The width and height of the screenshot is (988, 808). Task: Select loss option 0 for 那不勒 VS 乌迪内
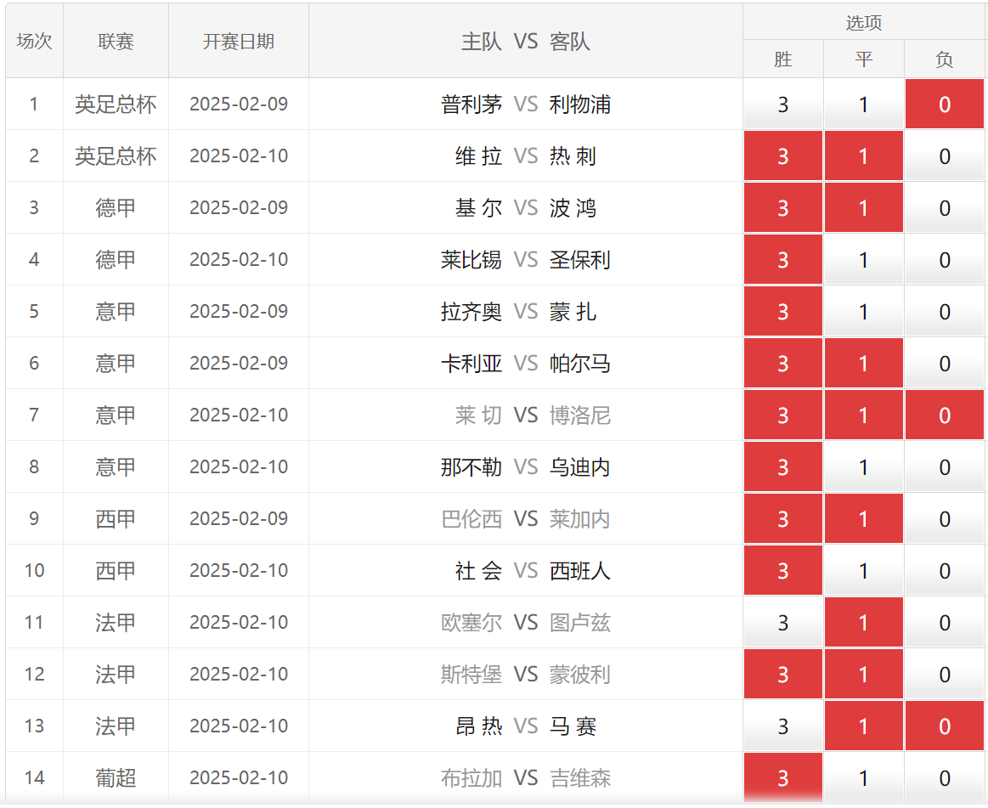click(x=944, y=466)
